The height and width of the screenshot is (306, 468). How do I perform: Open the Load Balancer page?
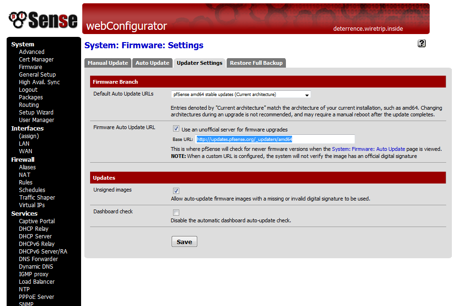(37, 281)
